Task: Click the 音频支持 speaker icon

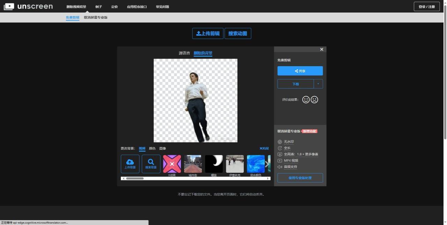Action: [x=280, y=167]
